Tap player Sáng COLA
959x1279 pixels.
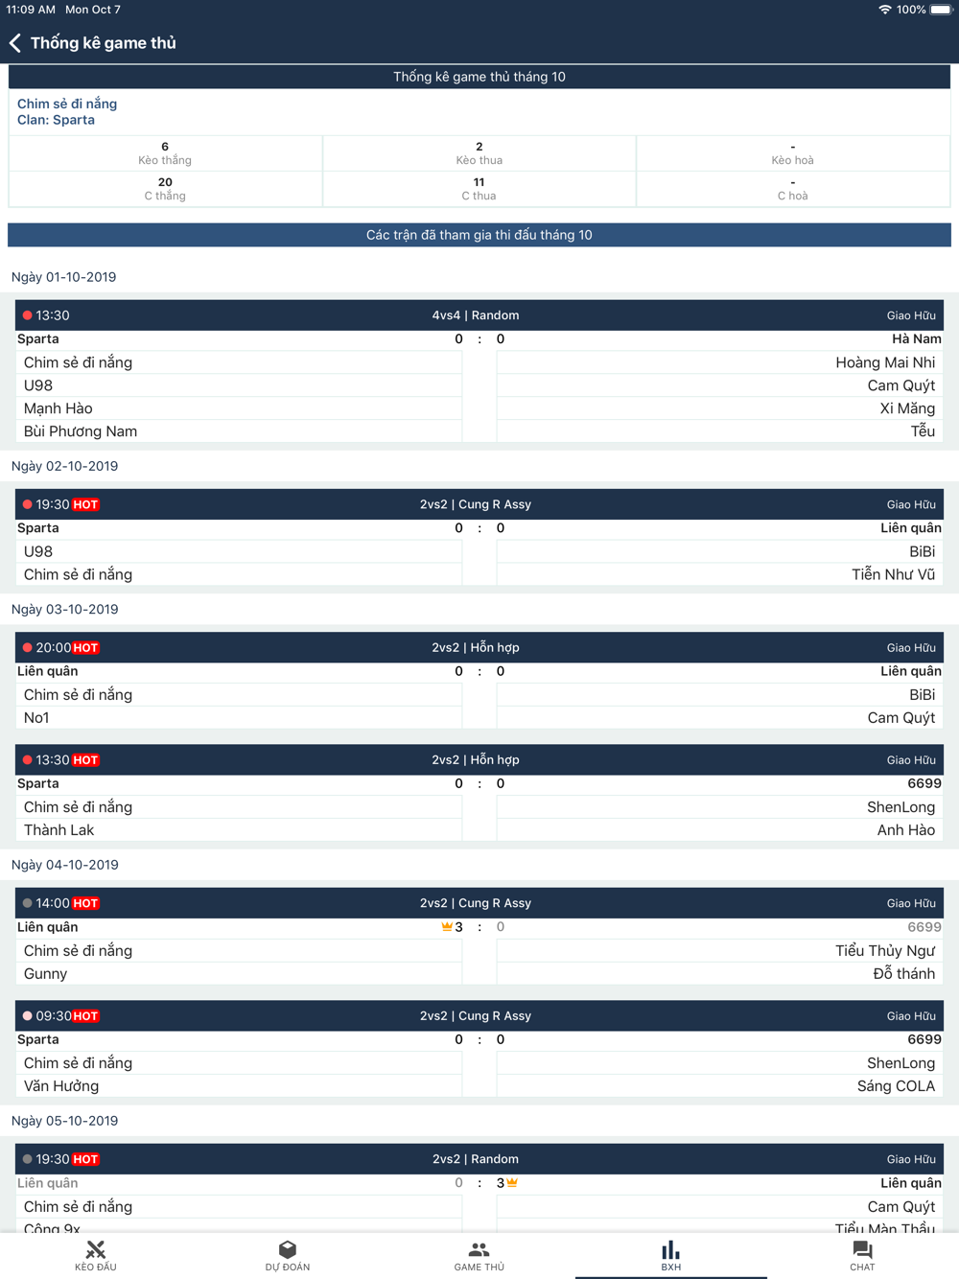tap(896, 1086)
